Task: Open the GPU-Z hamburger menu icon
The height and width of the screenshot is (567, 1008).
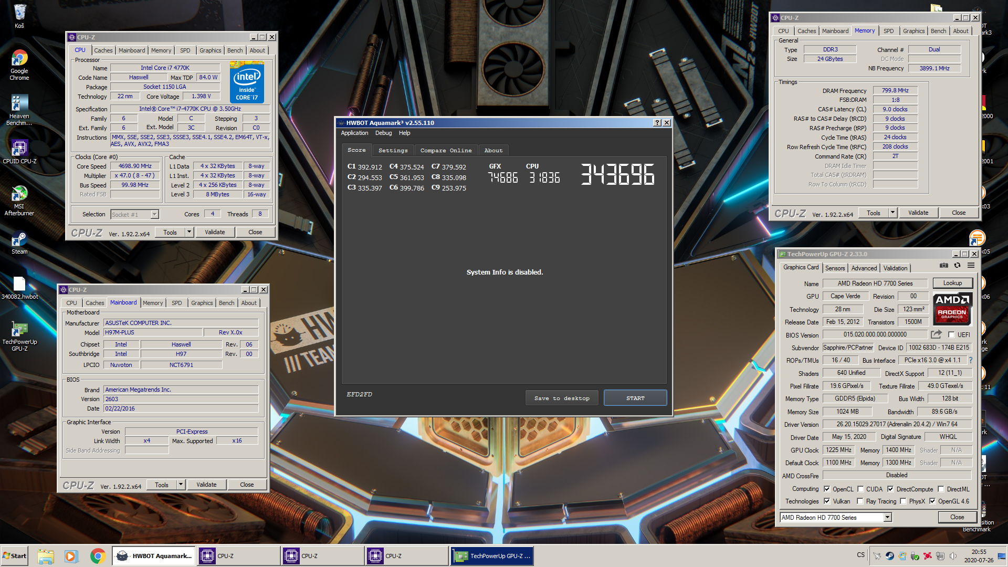Action: 971,266
